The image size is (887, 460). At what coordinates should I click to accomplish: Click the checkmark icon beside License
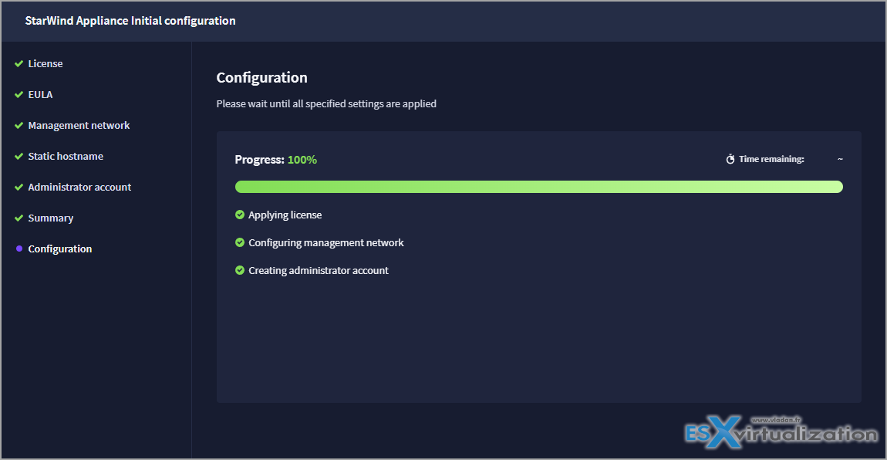pos(19,64)
